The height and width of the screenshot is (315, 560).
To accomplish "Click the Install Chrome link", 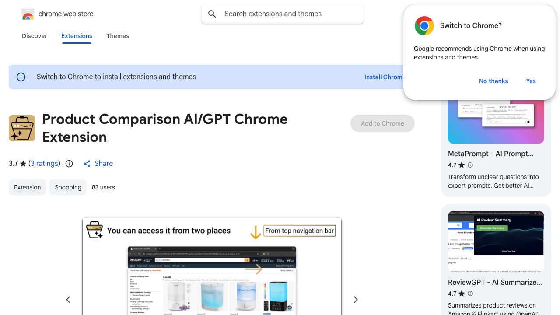I will click(x=384, y=77).
